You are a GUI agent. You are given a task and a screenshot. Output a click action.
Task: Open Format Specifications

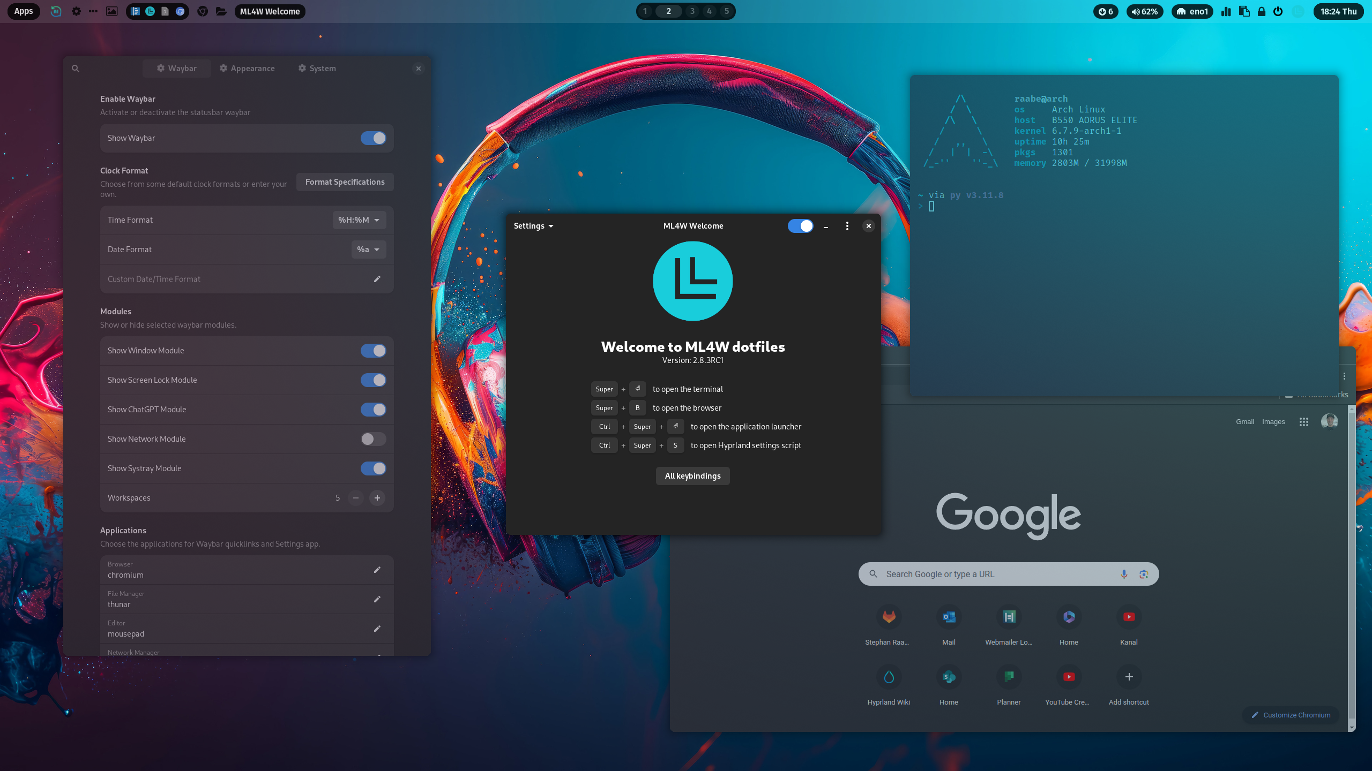point(345,182)
